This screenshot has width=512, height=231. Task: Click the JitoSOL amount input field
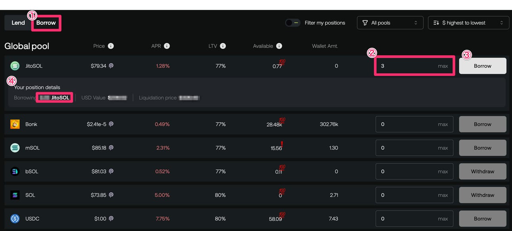[x=415, y=66]
